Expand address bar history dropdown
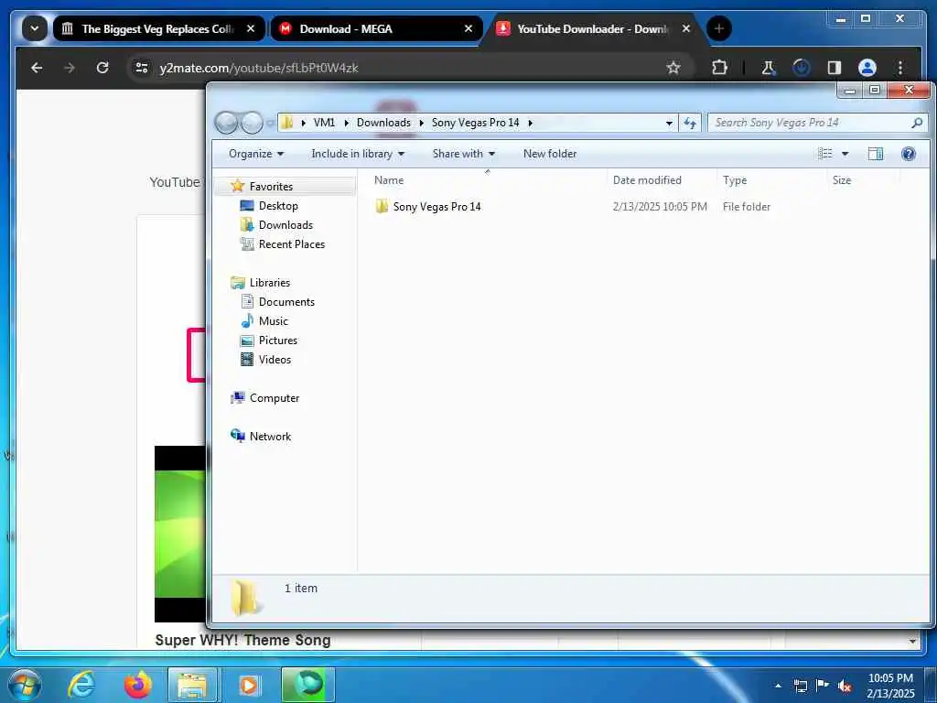The image size is (937, 703). (669, 123)
